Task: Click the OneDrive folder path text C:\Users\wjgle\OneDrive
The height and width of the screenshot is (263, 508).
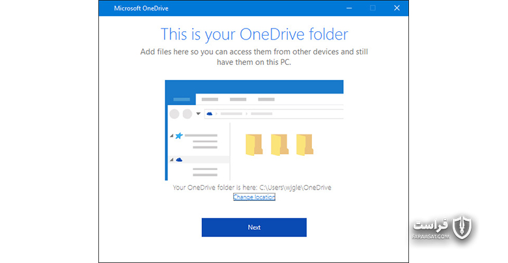Action: [296, 188]
